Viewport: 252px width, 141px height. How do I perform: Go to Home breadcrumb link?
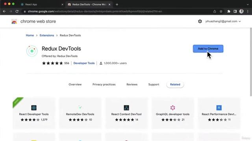point(30,35)
